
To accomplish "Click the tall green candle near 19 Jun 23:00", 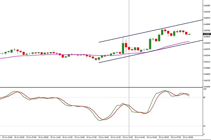I will pyautogui.click(x=123, y=48).
